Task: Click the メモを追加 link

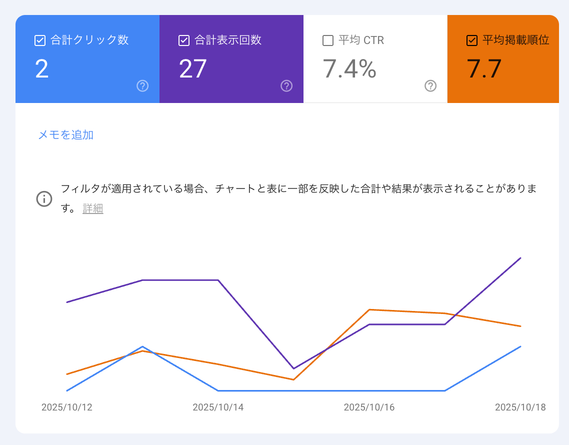Action: point(66,135)
